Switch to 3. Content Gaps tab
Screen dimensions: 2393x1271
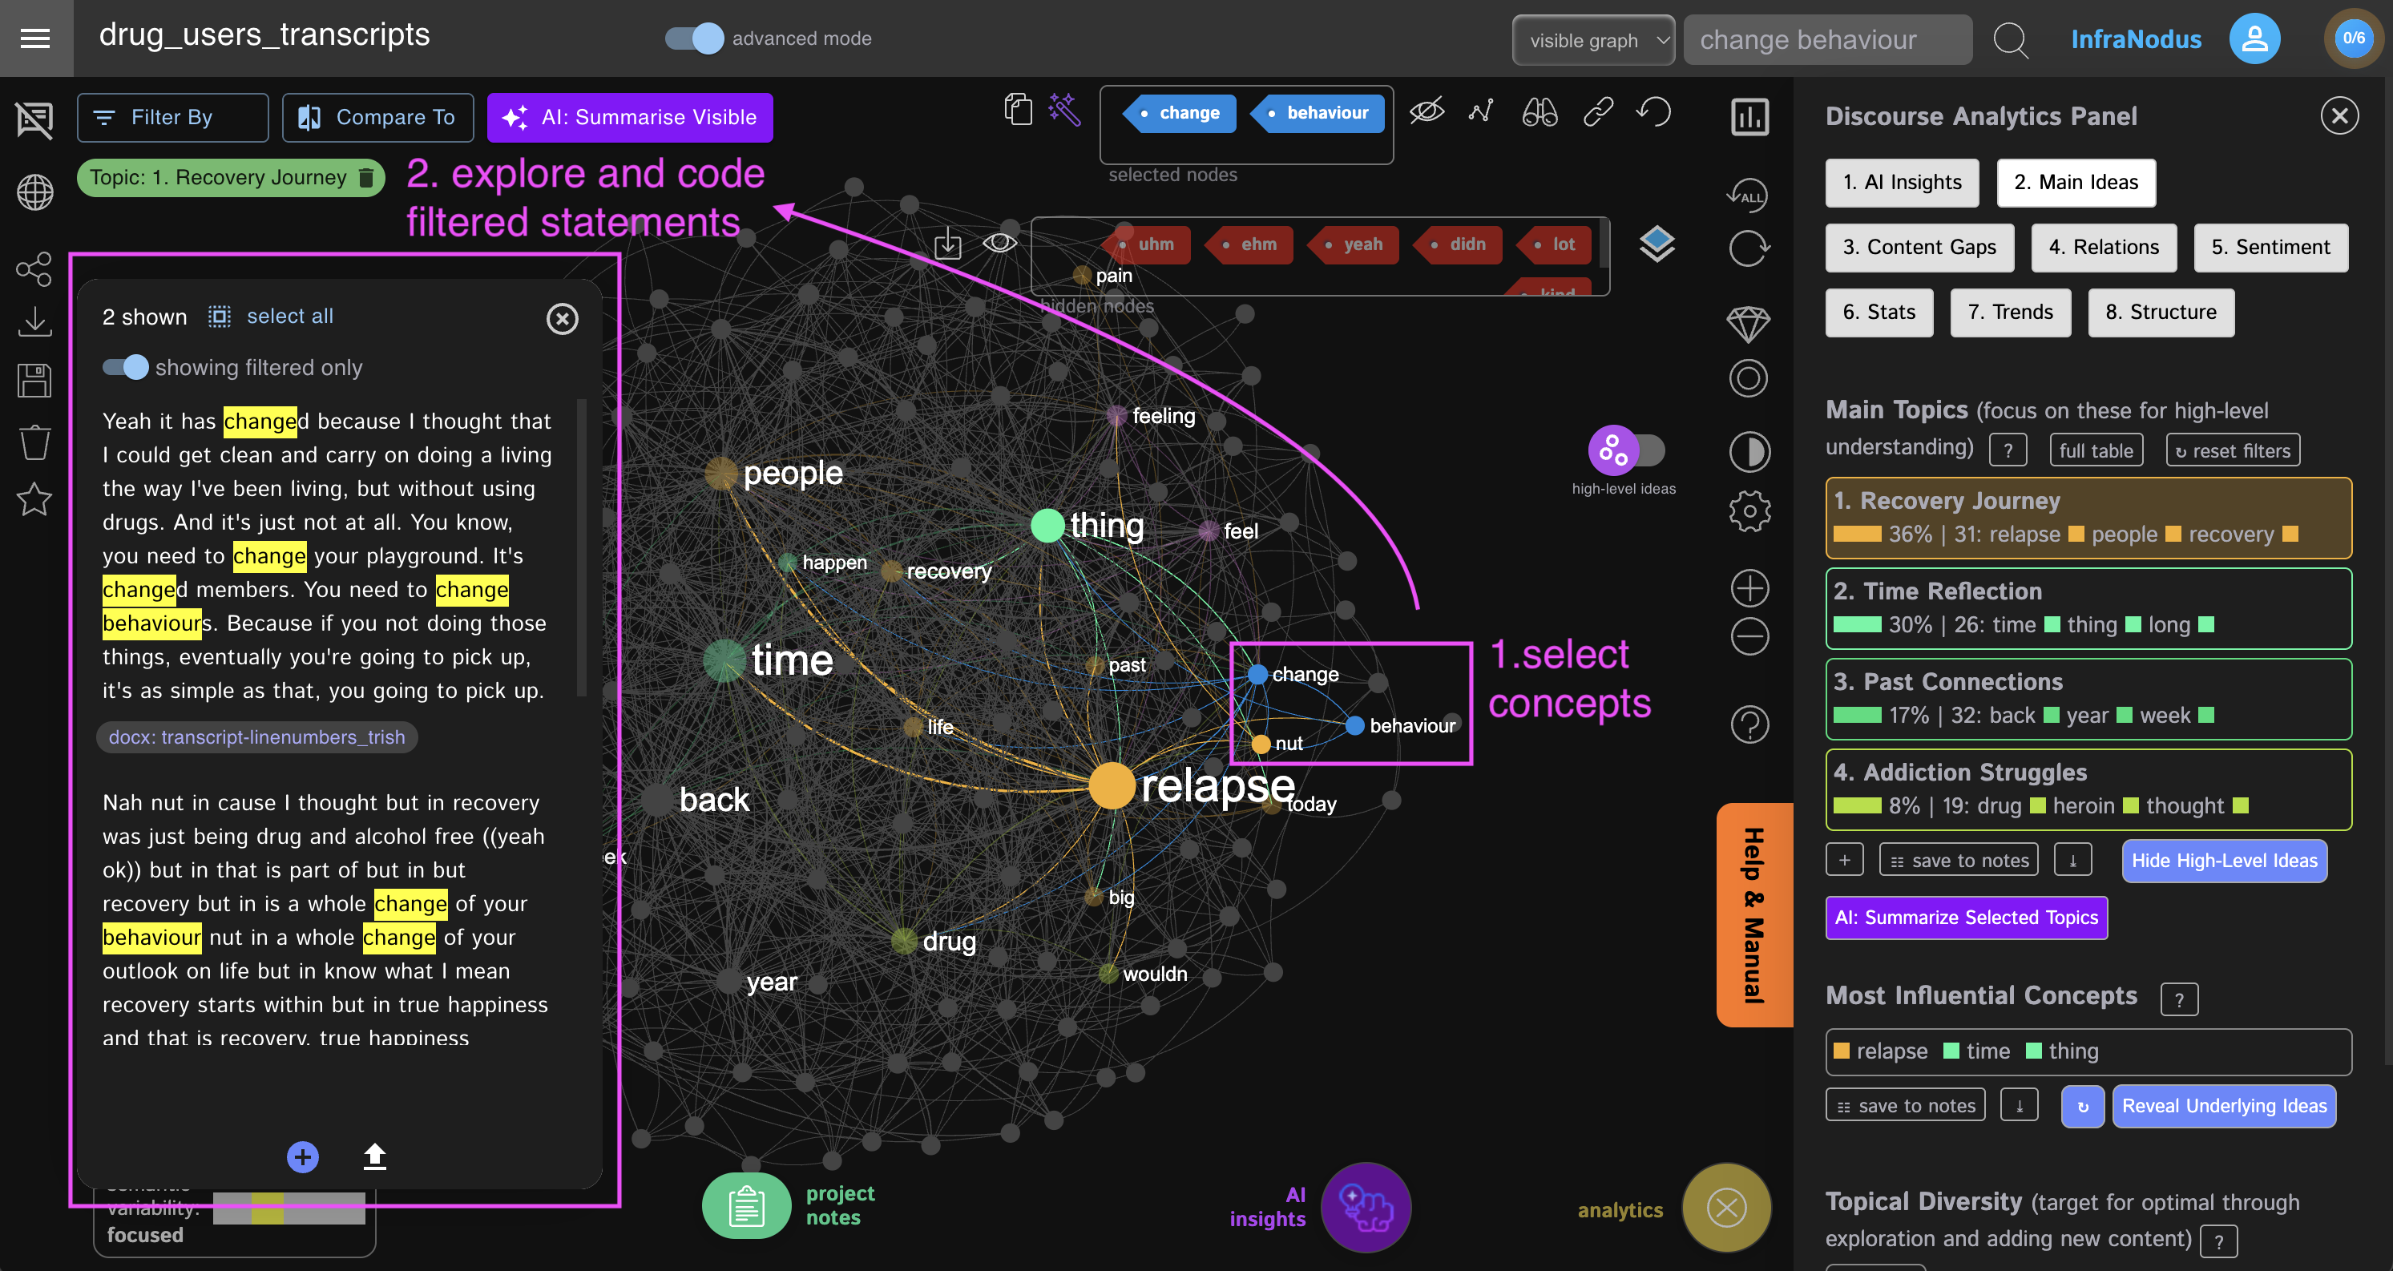coord(1919,247)
